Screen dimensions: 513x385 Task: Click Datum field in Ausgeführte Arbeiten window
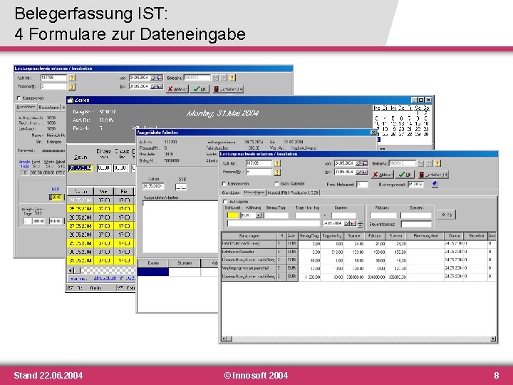(x=153, y=186)
